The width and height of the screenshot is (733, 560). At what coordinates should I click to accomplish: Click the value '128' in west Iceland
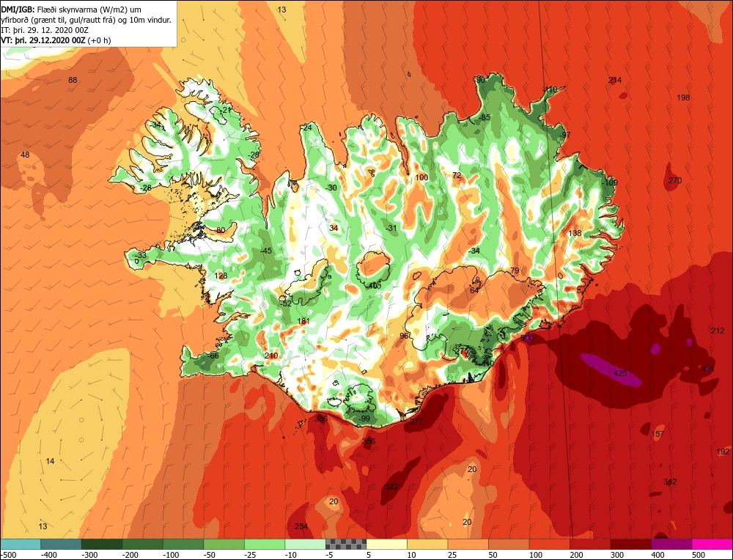coord(221,276)
